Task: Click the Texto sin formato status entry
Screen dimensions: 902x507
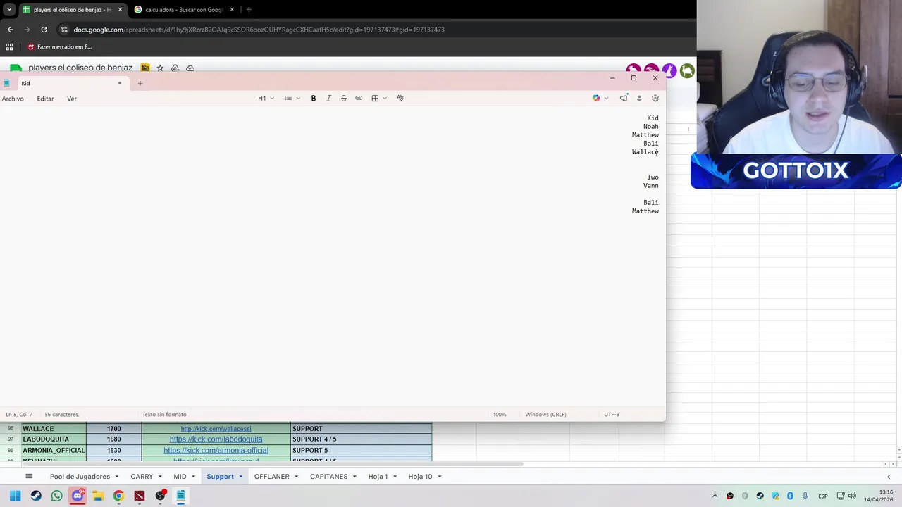Action: tap(164, 415)
